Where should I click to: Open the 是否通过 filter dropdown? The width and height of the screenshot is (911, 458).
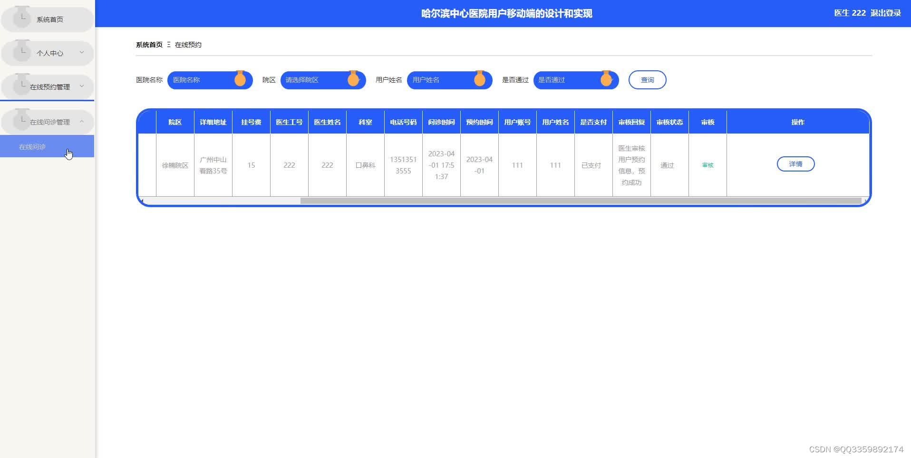(576, 80)
